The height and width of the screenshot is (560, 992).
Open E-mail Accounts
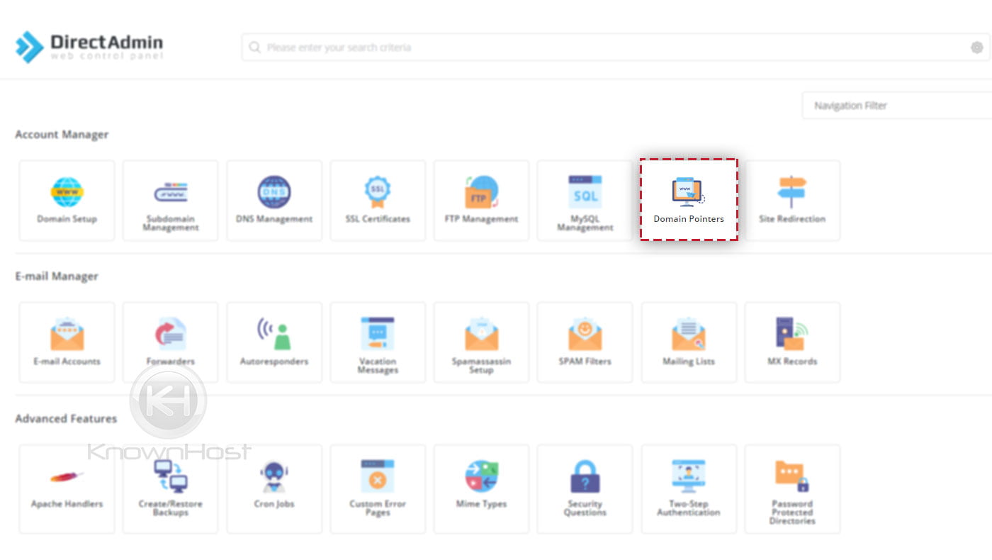67,342
